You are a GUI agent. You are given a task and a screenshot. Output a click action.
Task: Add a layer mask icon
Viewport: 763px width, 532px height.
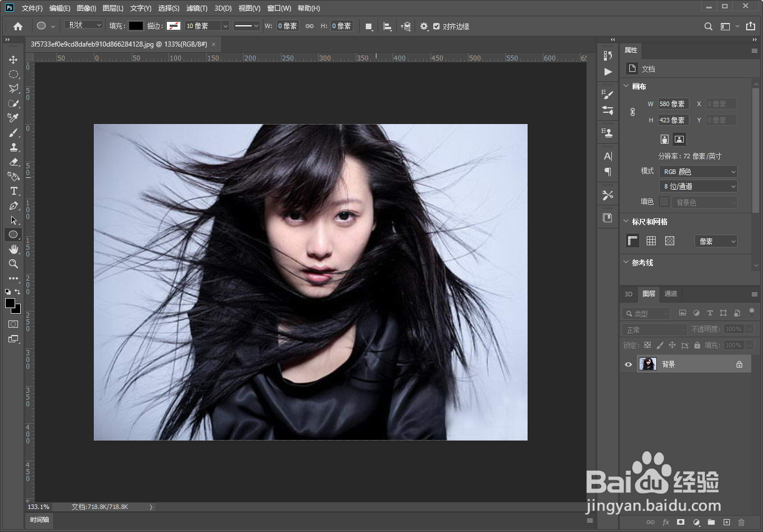[681, 522]
